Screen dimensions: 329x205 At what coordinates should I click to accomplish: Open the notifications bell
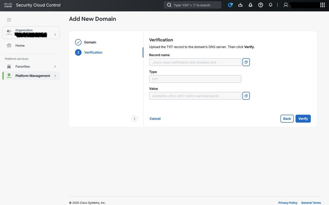[x=270, y=5]
